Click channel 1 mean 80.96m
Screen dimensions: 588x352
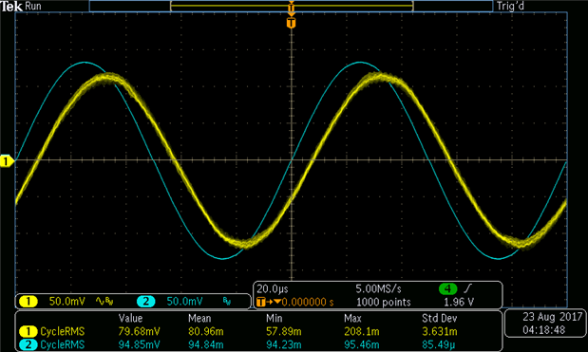[x=206, y=332]
